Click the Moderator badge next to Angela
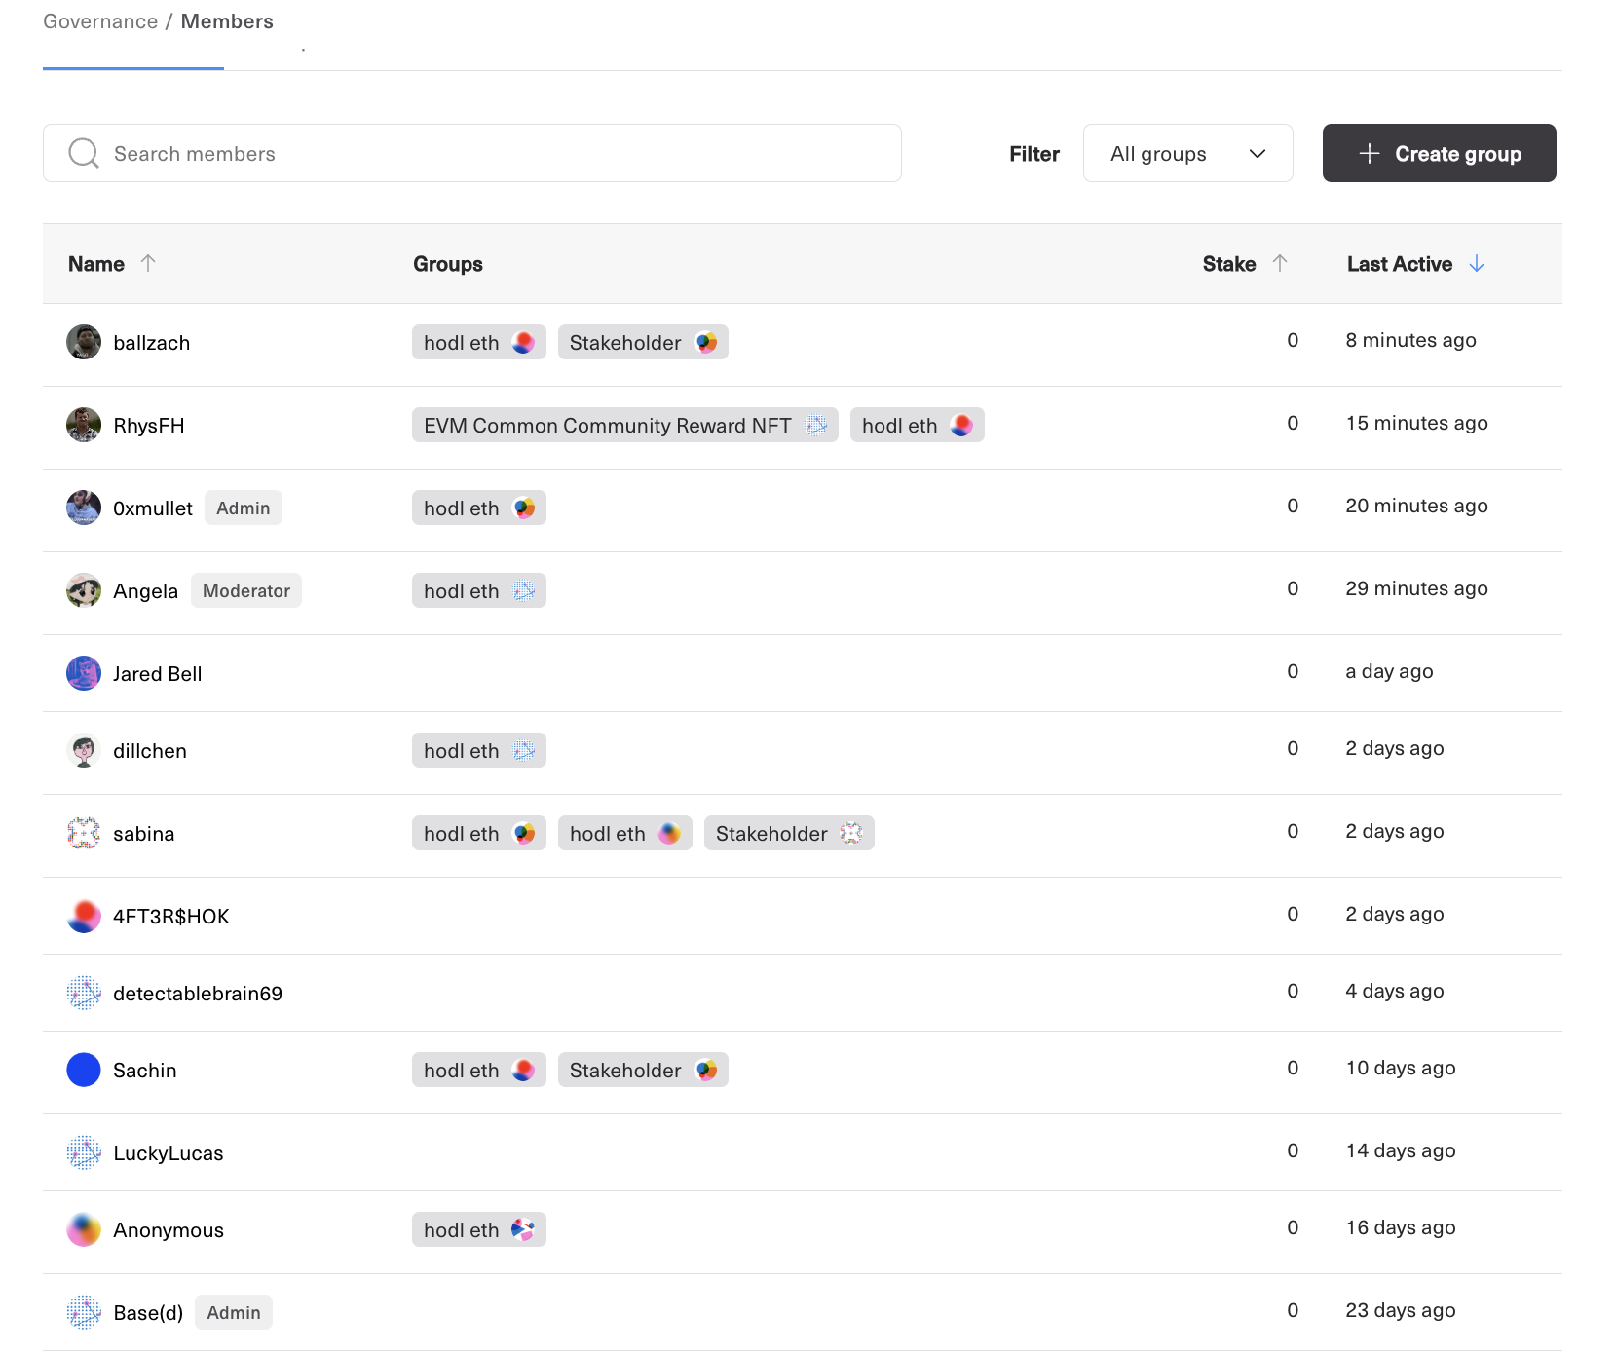 246,590
